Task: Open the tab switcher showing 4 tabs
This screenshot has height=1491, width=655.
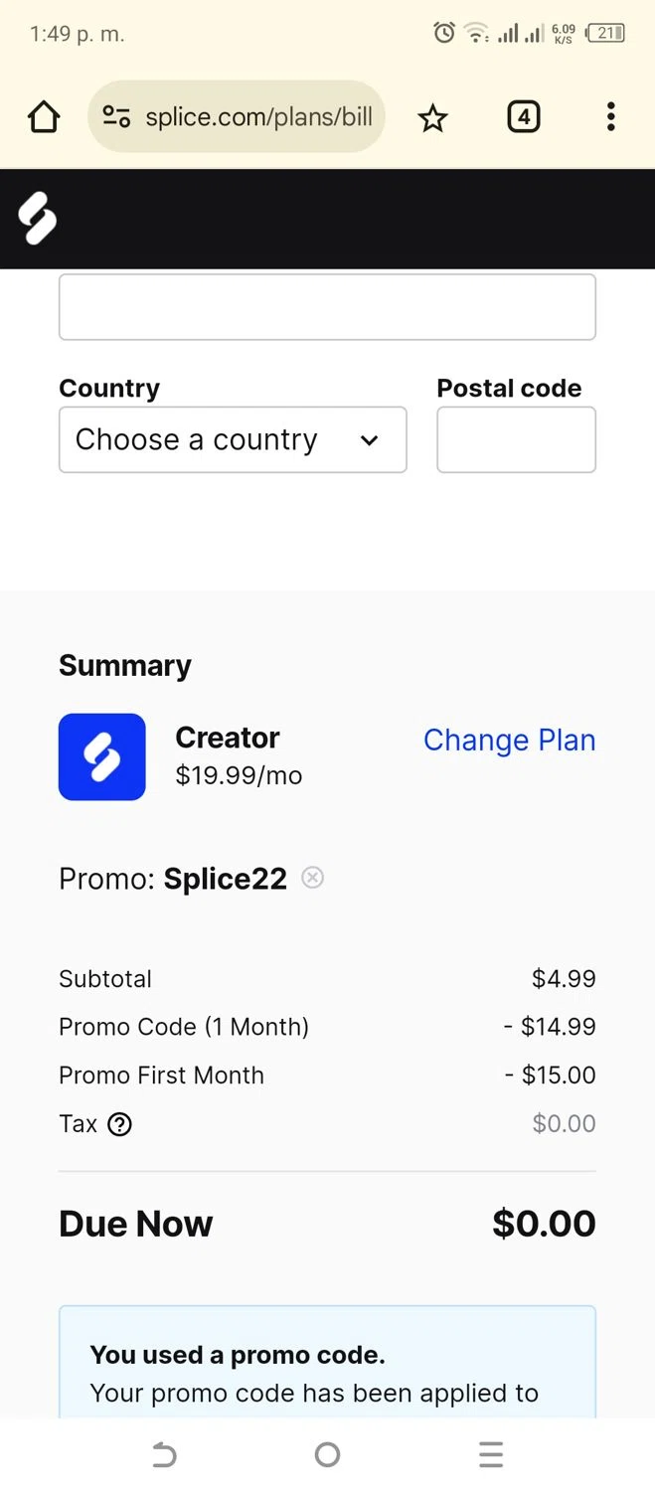Action: coord(523,117)
